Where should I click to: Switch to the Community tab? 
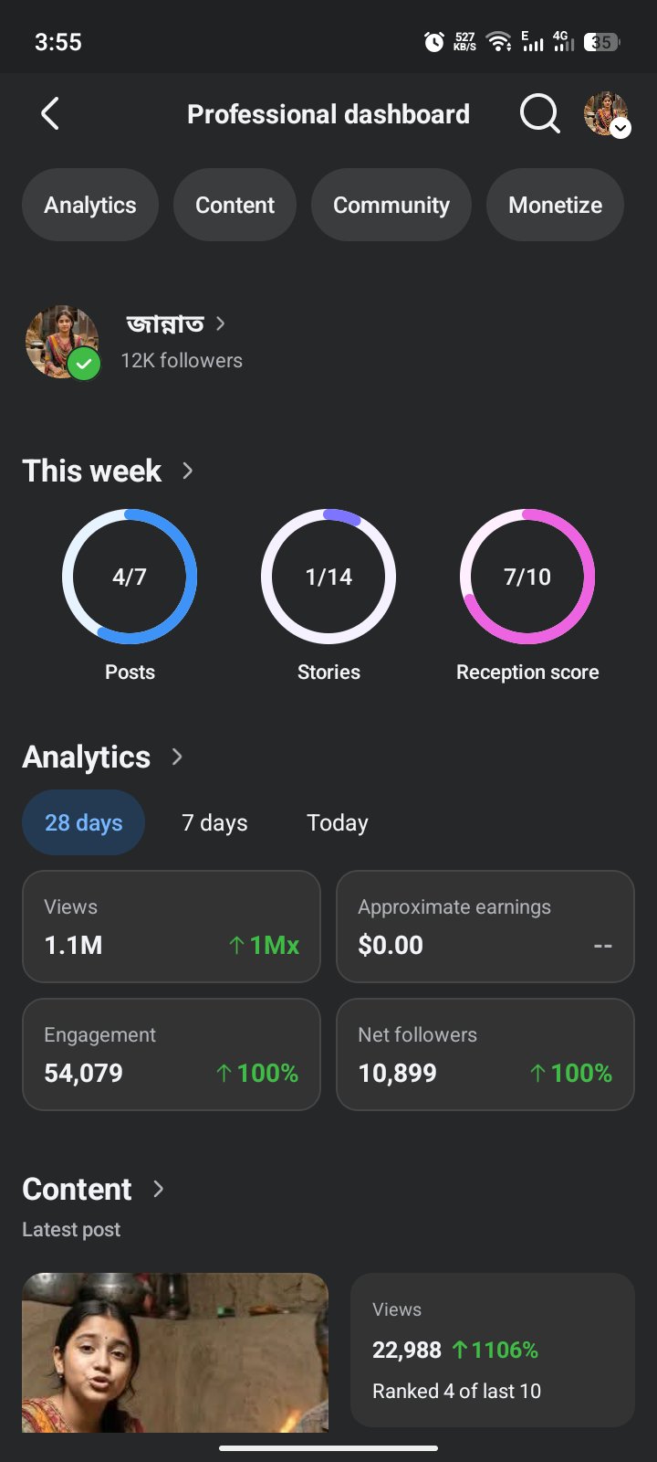(391, 205)
